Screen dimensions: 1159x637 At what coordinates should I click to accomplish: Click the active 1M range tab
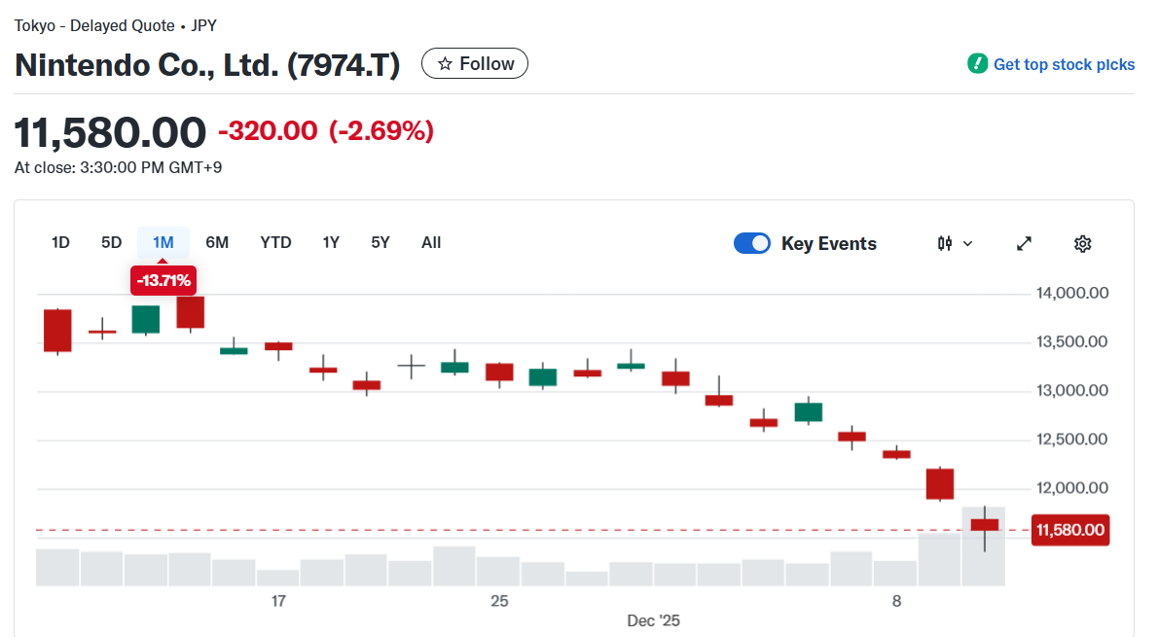[x=163, y=242]
